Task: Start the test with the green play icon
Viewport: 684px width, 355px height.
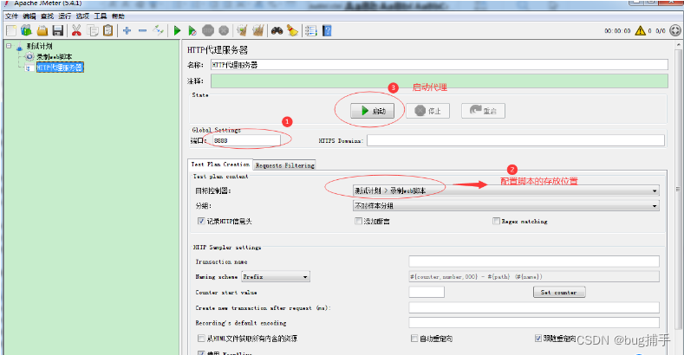Action: click(177, 30)
